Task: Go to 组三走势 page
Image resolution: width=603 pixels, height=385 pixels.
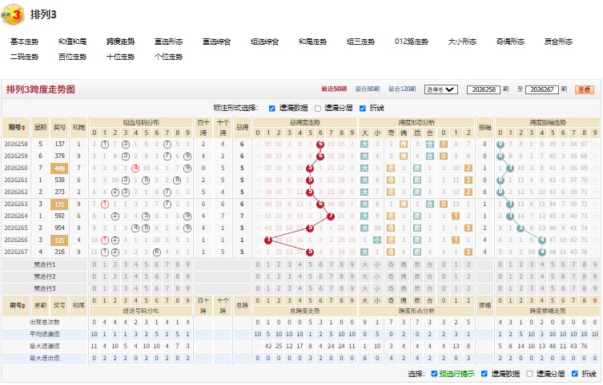Action: tap(360, 42)
